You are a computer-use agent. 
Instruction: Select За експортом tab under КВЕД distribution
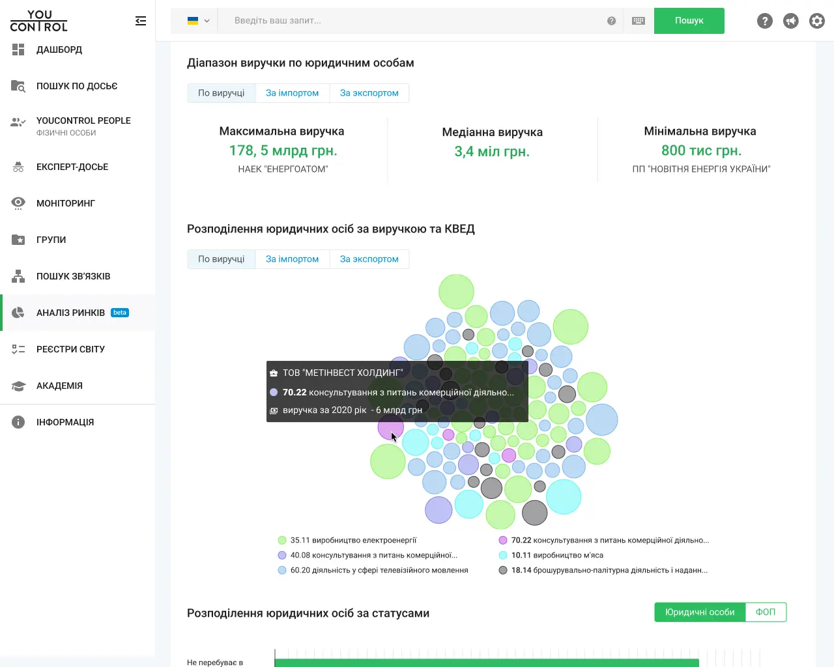point(369,259)
